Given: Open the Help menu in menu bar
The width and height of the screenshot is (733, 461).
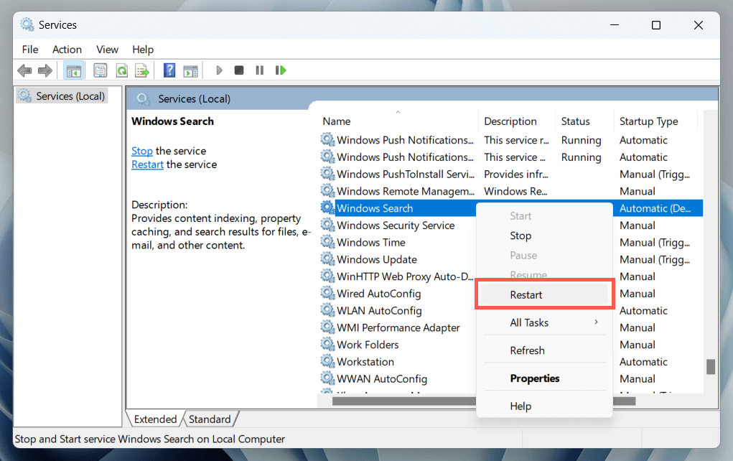Looking at the screenshot, I should click(x=143, y=49).
